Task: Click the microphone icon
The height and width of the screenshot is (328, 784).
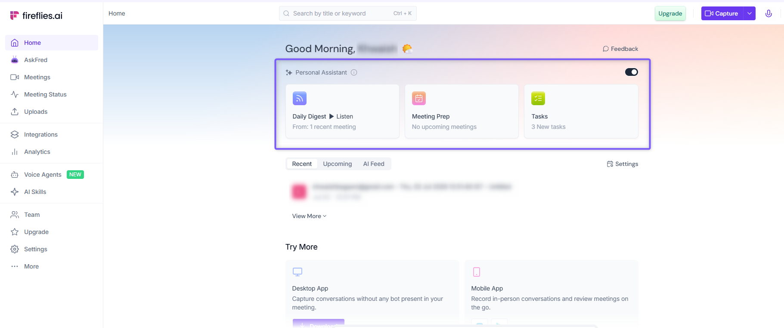Action: click(769, 13)
